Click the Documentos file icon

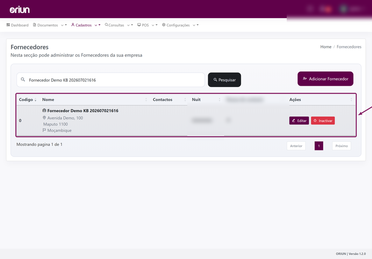pyautogui.click(x=34, y=25)
